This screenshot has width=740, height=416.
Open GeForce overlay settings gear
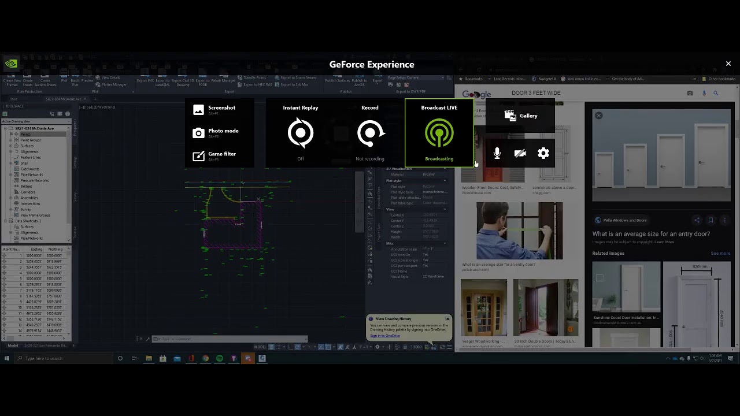pos(543,153)
